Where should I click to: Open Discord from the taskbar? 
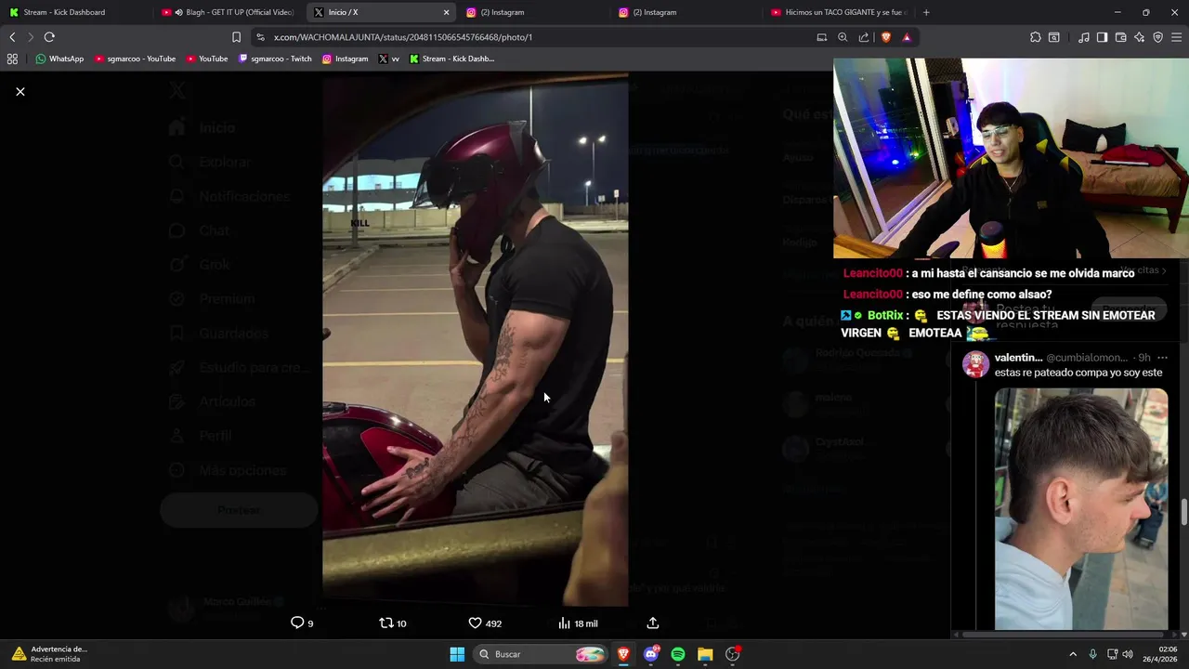651,654
